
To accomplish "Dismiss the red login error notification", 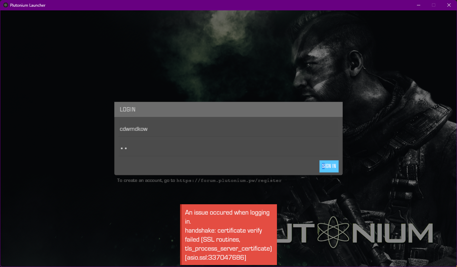I will (228, 235).
